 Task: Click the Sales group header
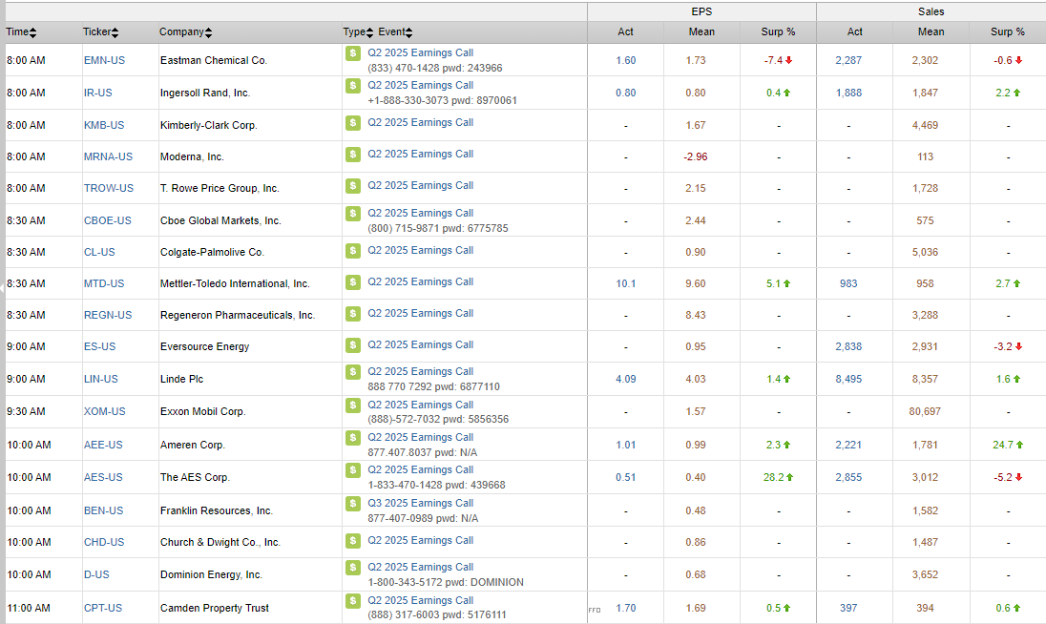[x=931, y=12]
